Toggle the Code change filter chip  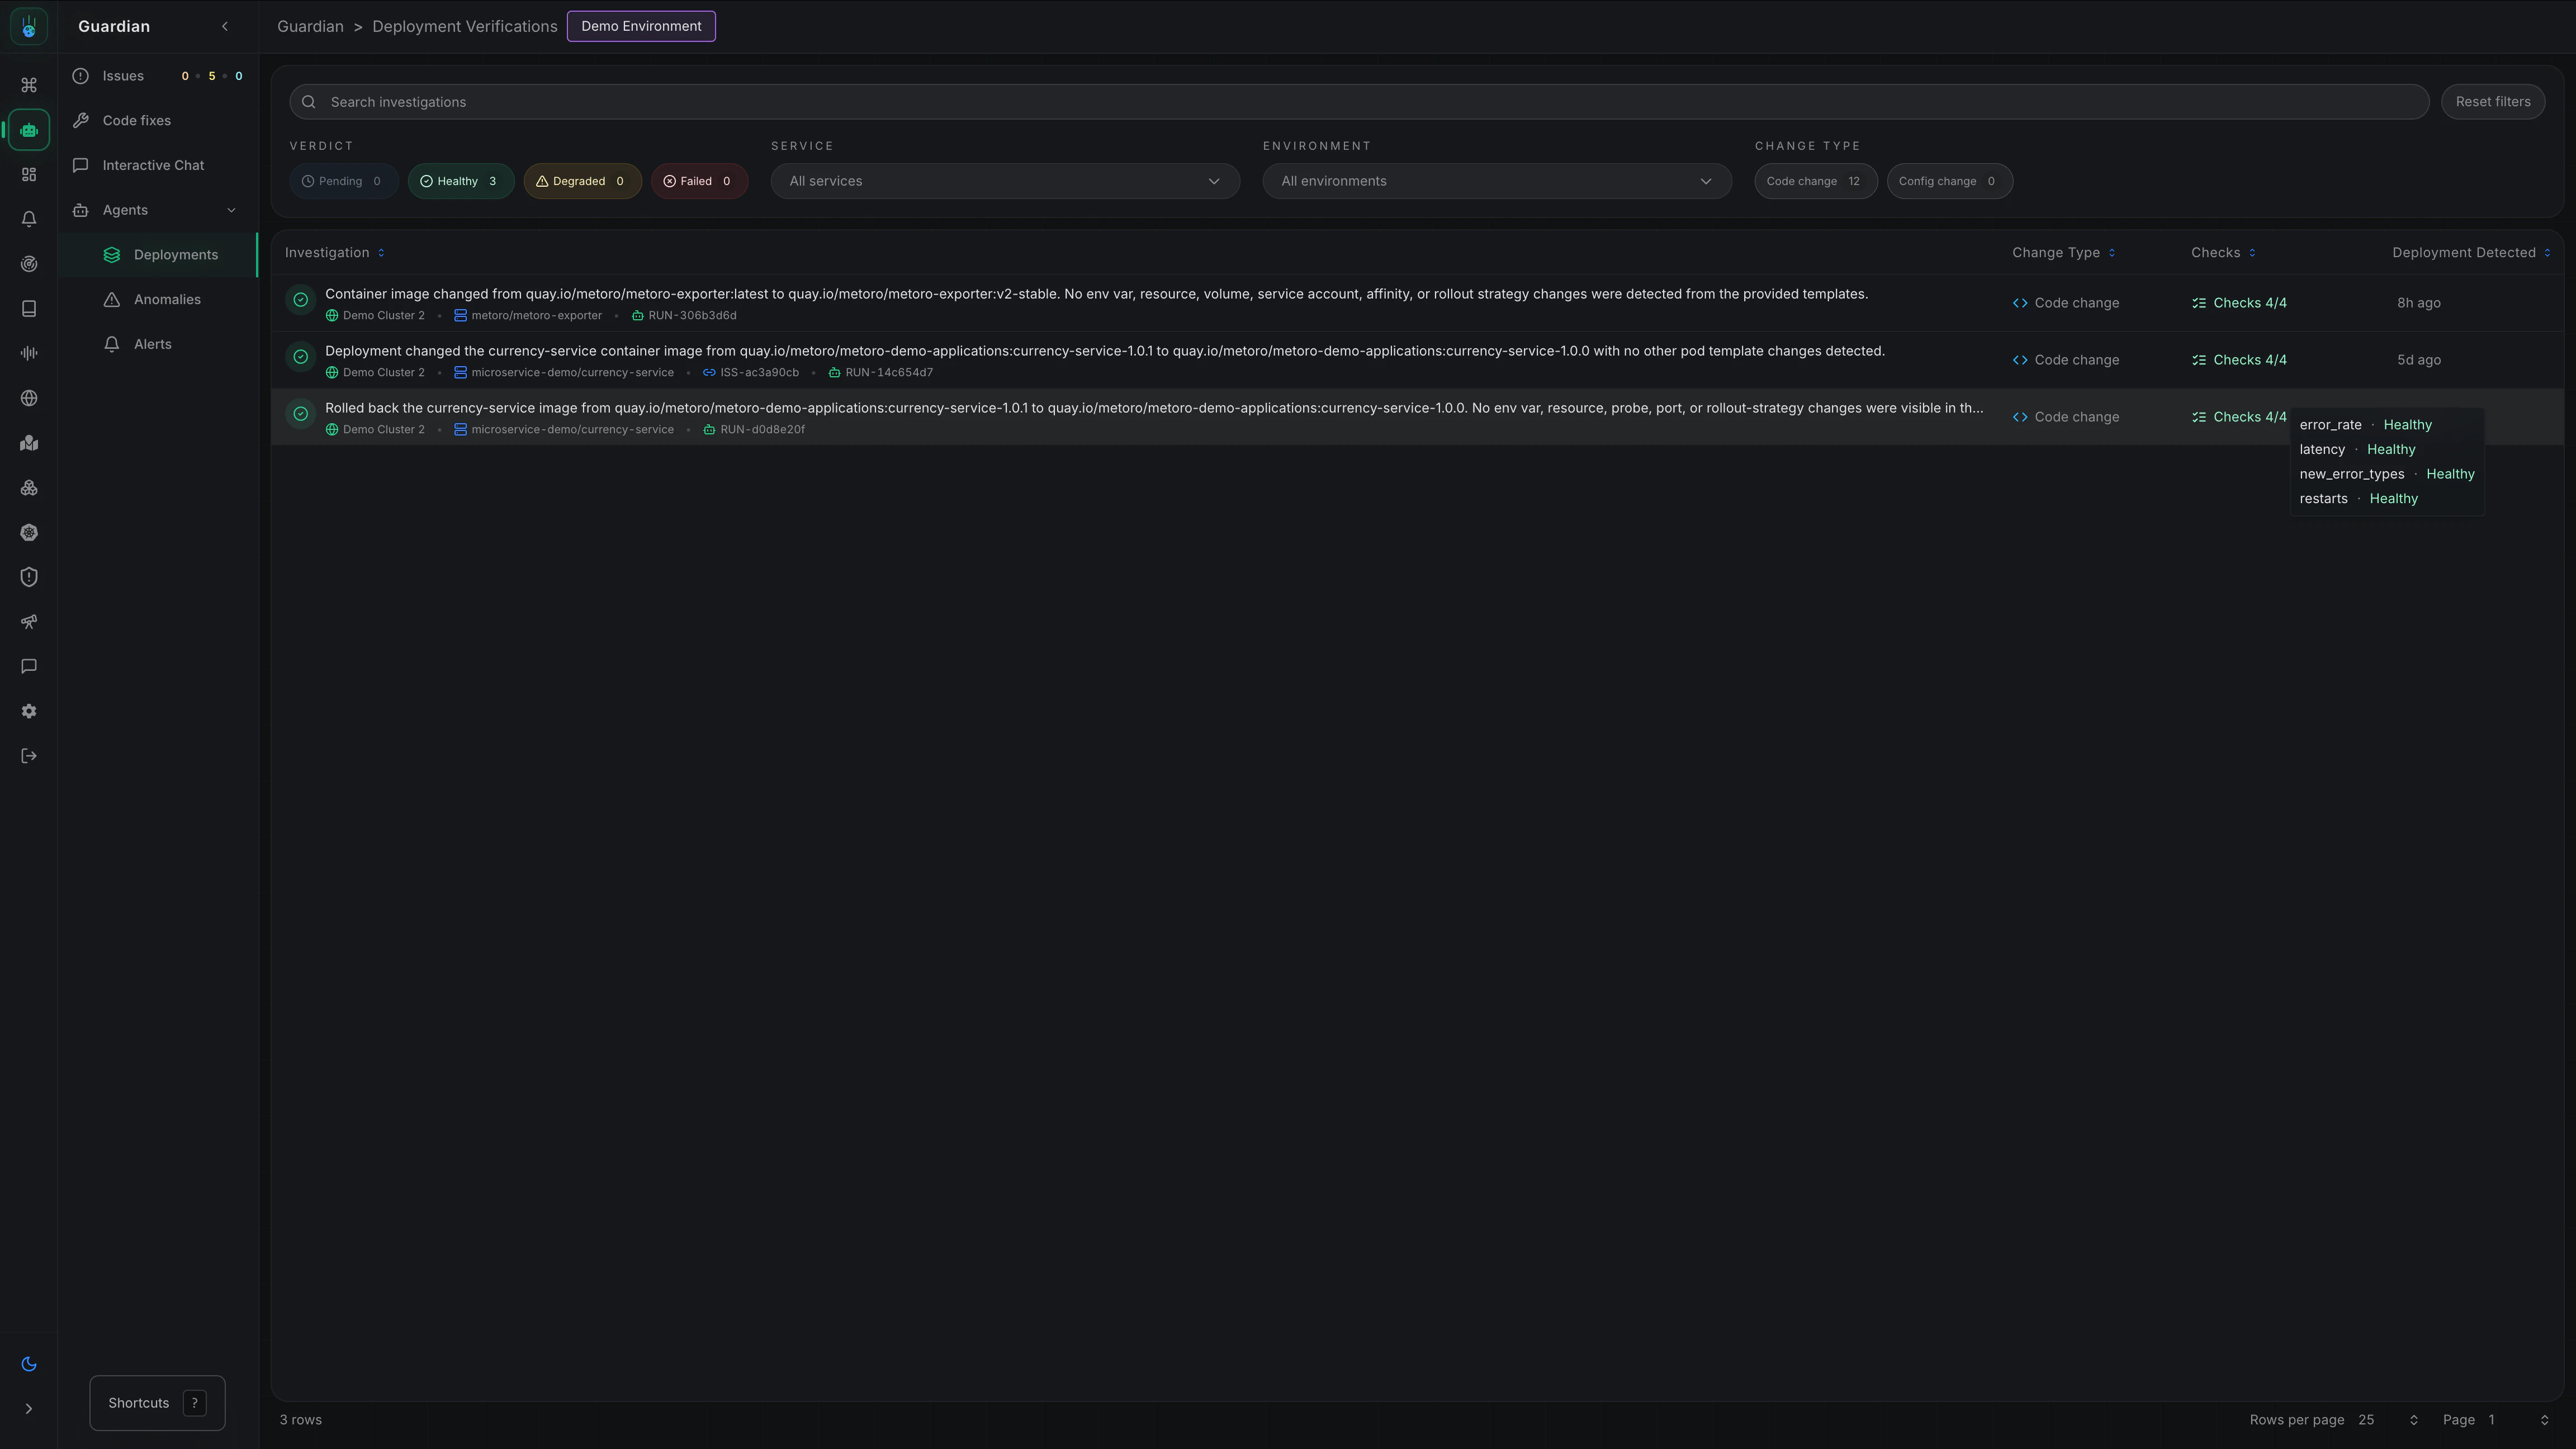tap(1814, 181)
